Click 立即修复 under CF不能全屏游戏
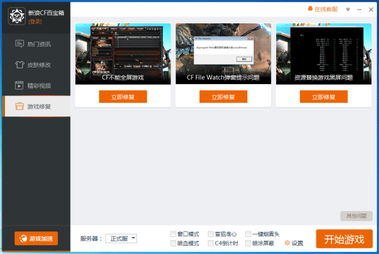Viewport: 379px width, 254px height. 123,97
